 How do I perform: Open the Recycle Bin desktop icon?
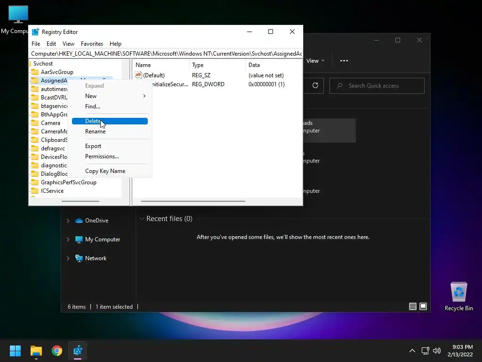coord(458,296)
